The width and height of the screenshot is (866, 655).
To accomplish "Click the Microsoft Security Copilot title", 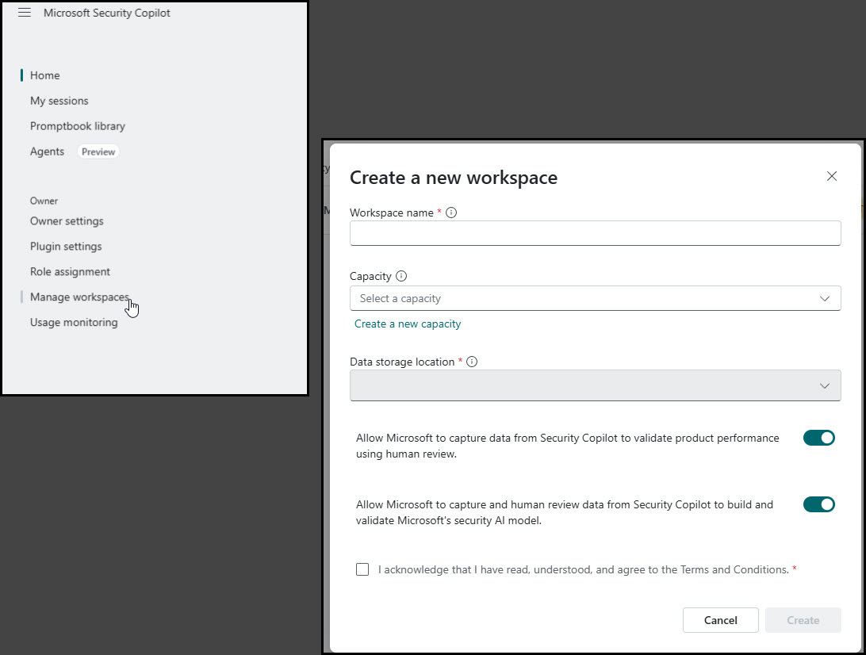I will pos(106,13).
